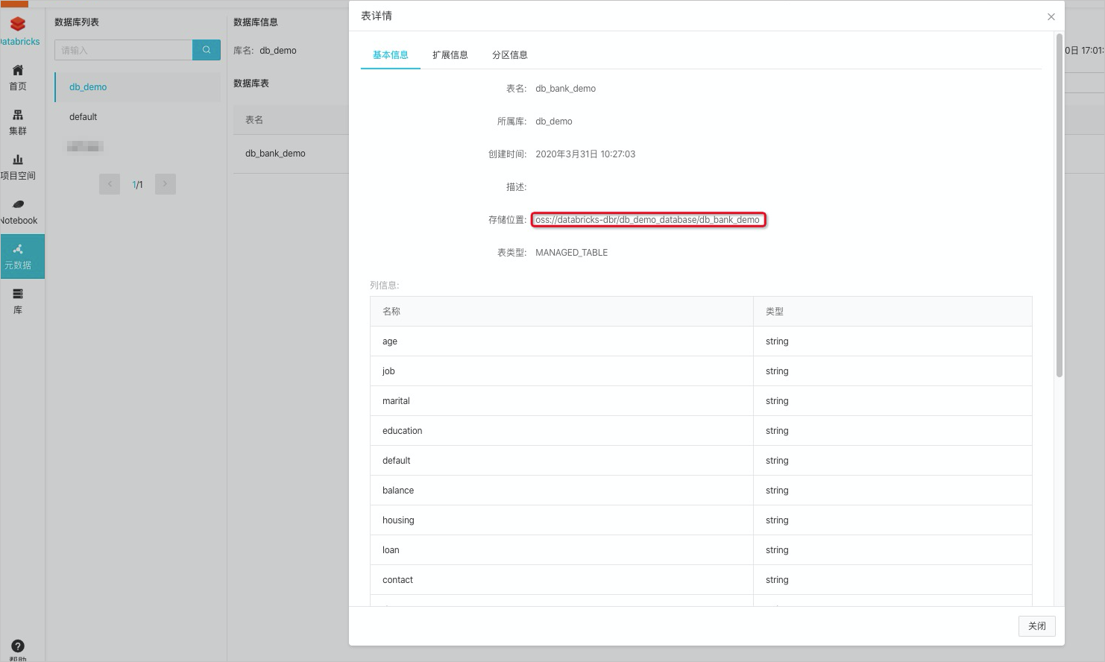Open the 集群 clusters sidebar icon
The width and height of the screenshot is (1105, 662).
18,115
